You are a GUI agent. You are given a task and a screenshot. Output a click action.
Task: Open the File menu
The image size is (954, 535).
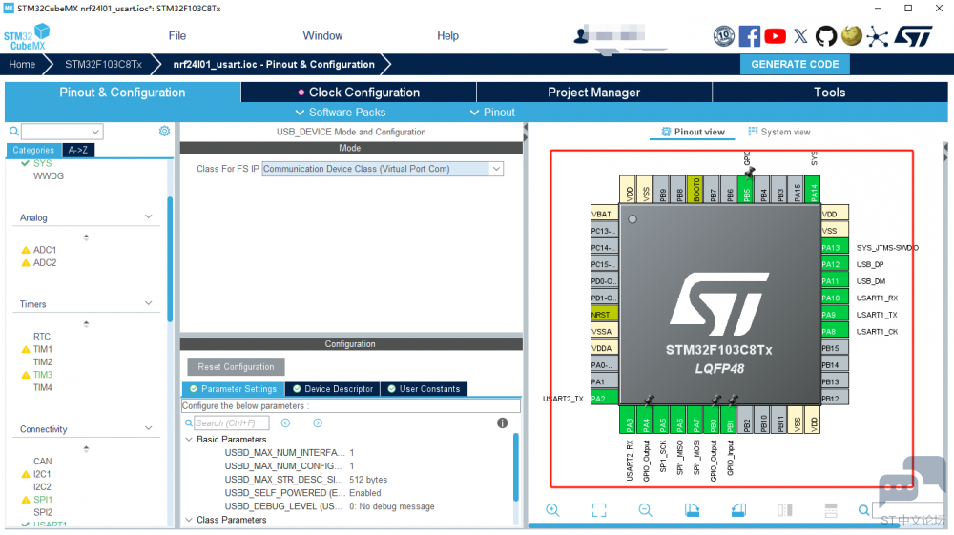point(177,36)
